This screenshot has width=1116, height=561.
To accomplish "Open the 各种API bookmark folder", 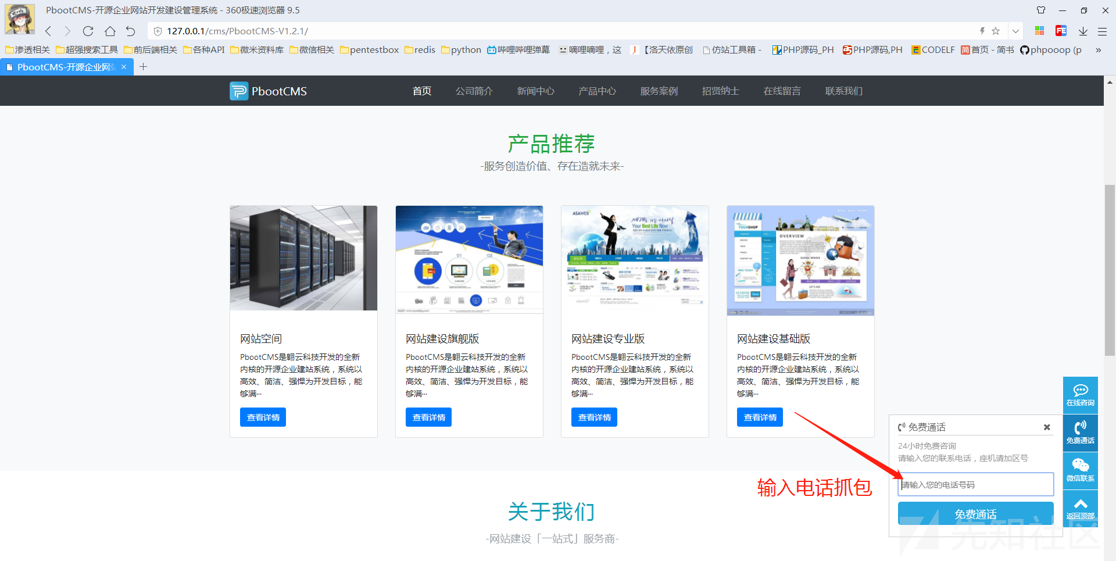I will pyautogui.click(x=204, y=50).
